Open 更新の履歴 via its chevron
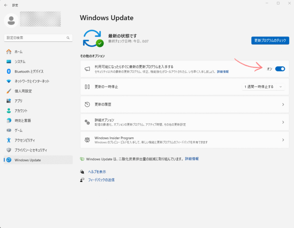 (283, 105)
